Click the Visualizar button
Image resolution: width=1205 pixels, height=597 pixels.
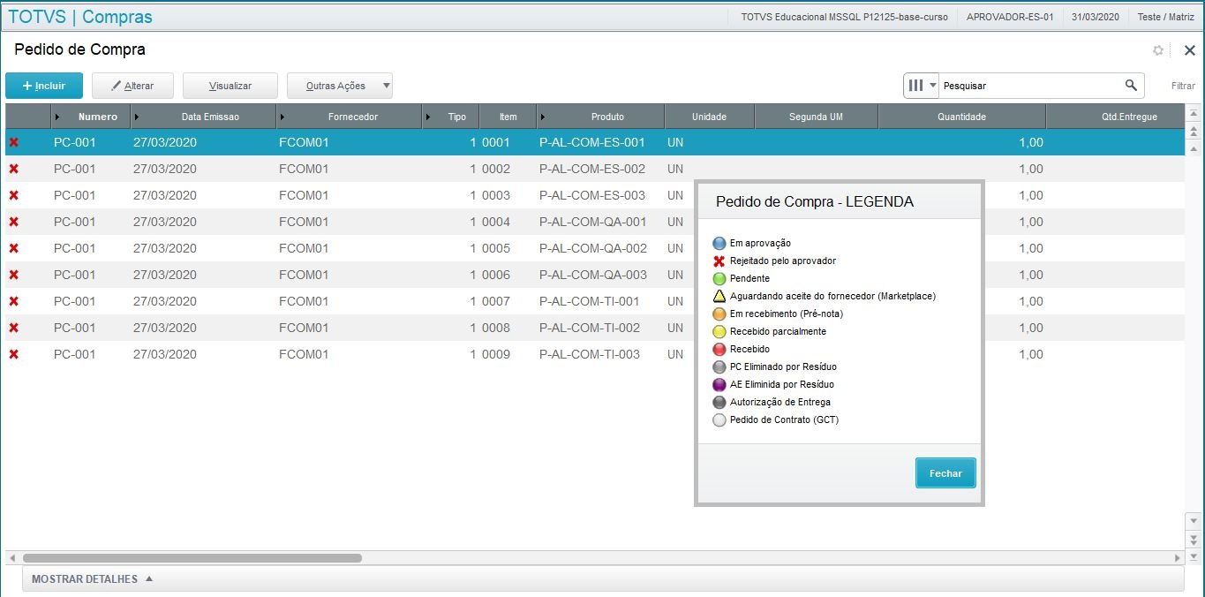(230, 86)
